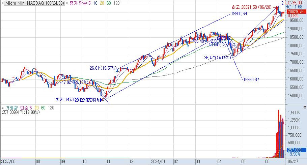Viewport: 307px width, 165px height.
Task: Click the red 20029,75 current price tag
Action: (x=296, y=11)
